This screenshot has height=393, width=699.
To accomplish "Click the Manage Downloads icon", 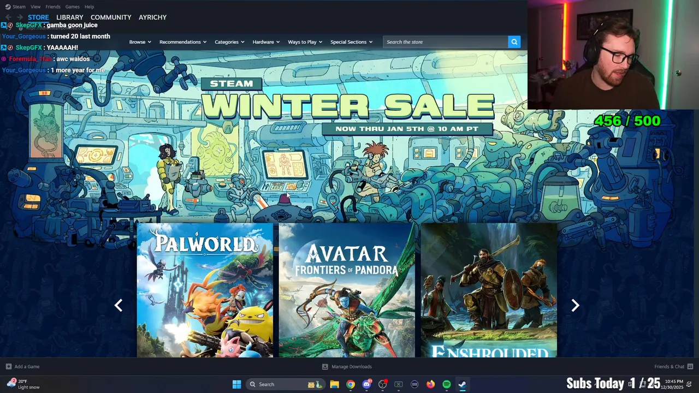I will (x=325, y=367).
